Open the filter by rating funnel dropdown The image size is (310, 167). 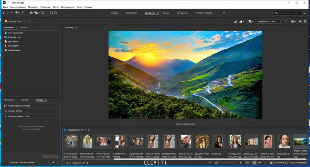(251, 21)
